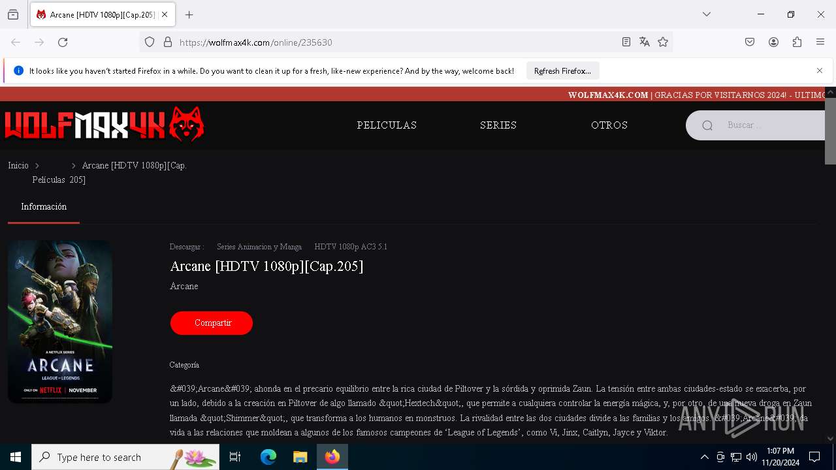Click the 'Arcane [HDTV 1080p][Cap.205]' title text
The width and height of the screenshot is (836, 470).
point(266,266)
